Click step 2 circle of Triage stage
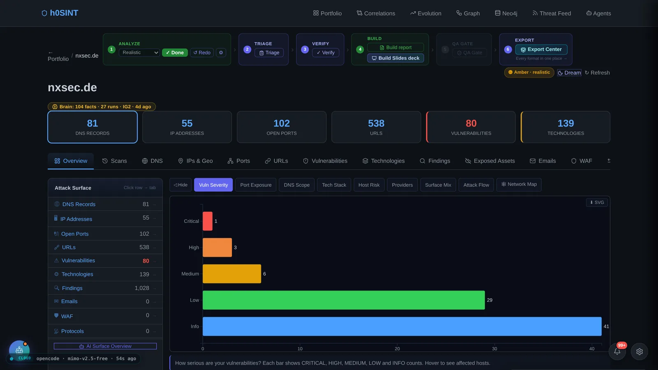The height and width of the screenshot is (370, 658). (247, 49)
